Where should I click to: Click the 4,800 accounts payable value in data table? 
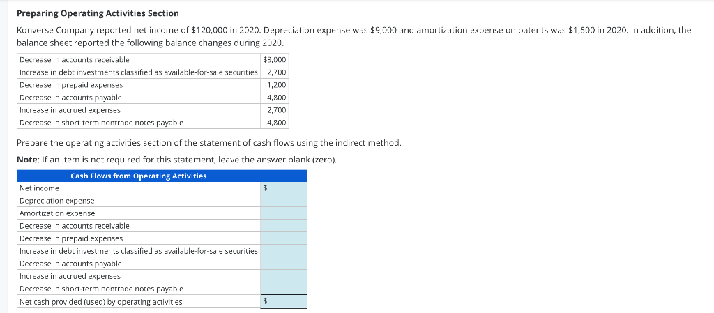(276, 98)
